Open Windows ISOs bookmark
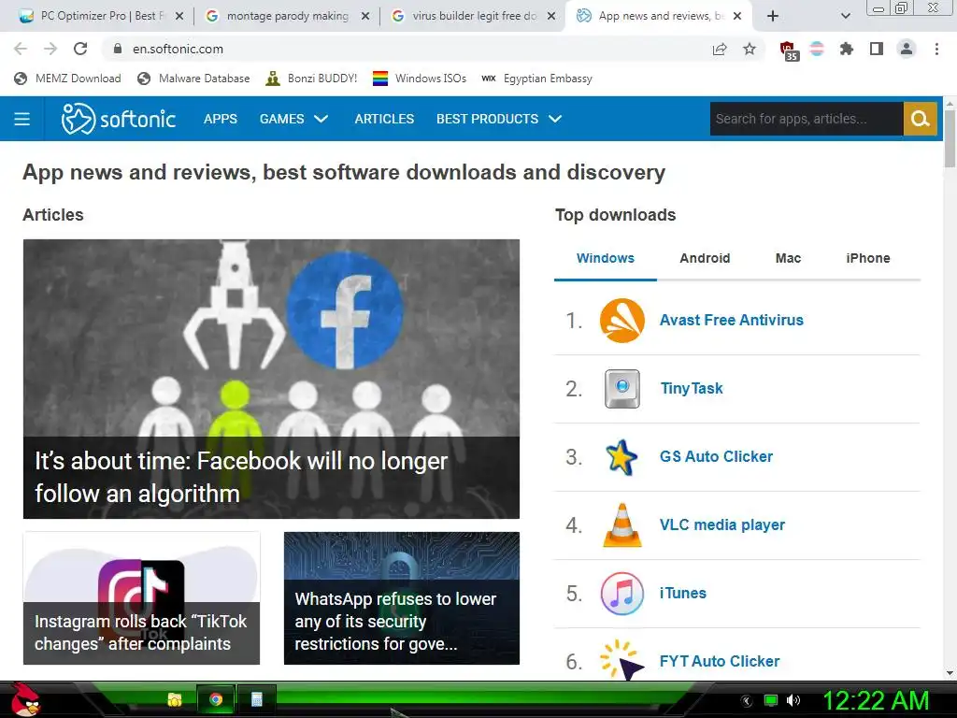Screen dimensions: 957x718 tap(420, 79)
